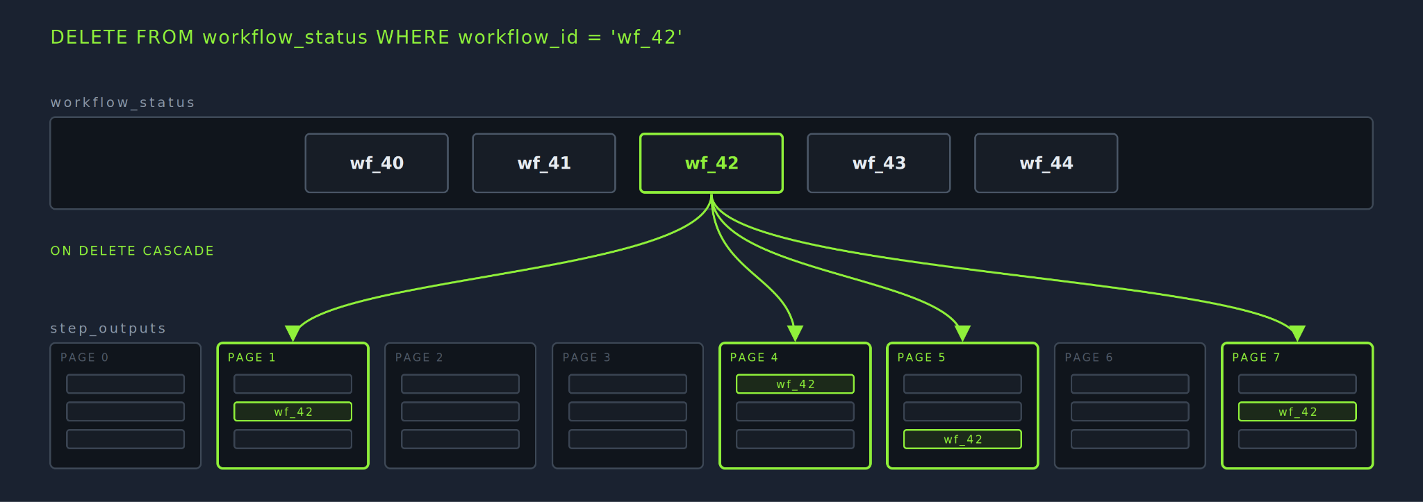Click the arrowhead pointing to PAGE 1
The height and width of the screenshot is (502, 1423).
point(293,333)
